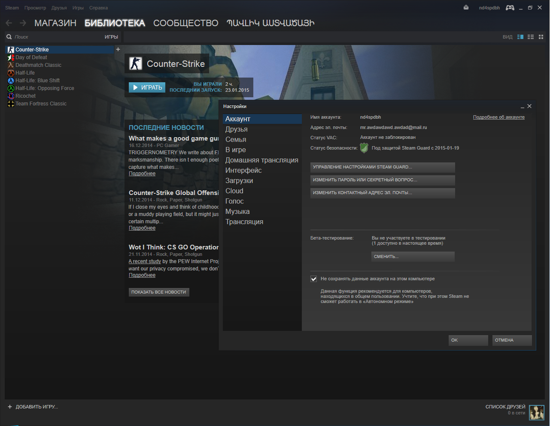550x426 pixels.
Task: Select Друзья in settings categories
Action: point(262,129)
